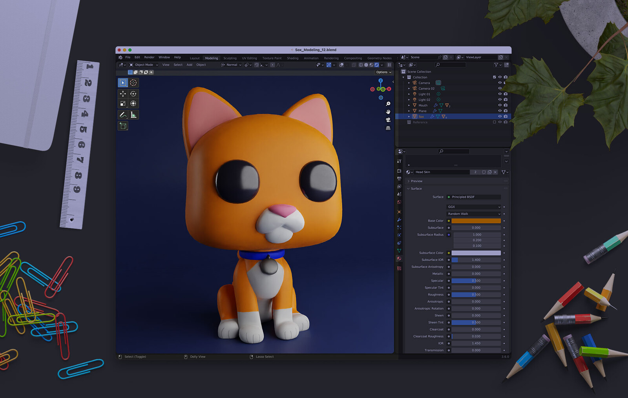The height and width of the screenshot is (398, 628).
Task: Open the Object Mode dropdown
Action: (x=144, y=65)
